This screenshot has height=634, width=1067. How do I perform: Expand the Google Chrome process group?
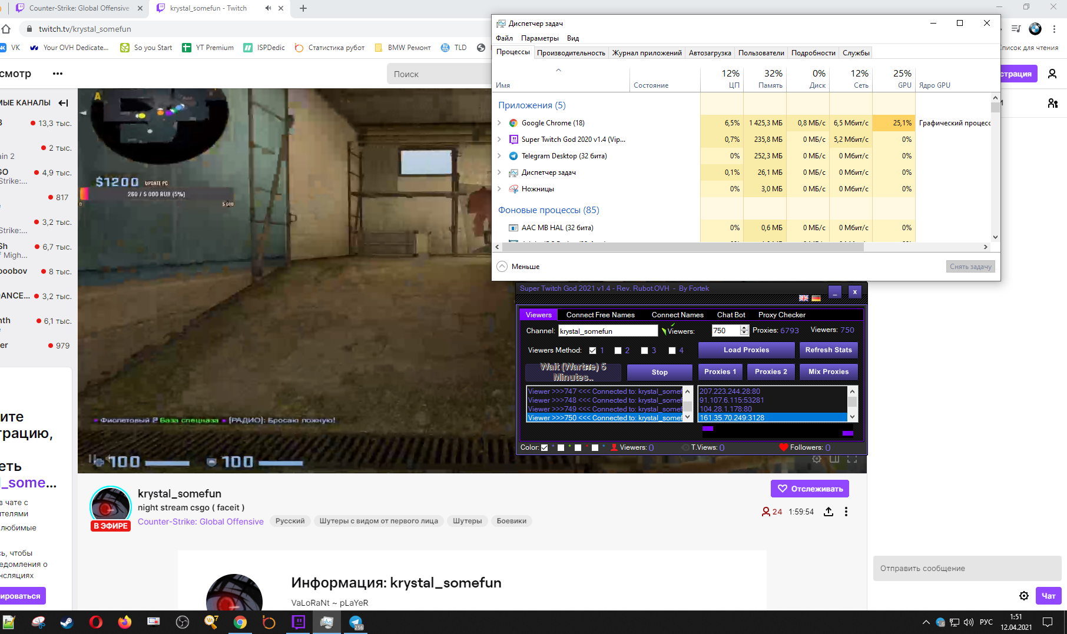tap(500, 123)
